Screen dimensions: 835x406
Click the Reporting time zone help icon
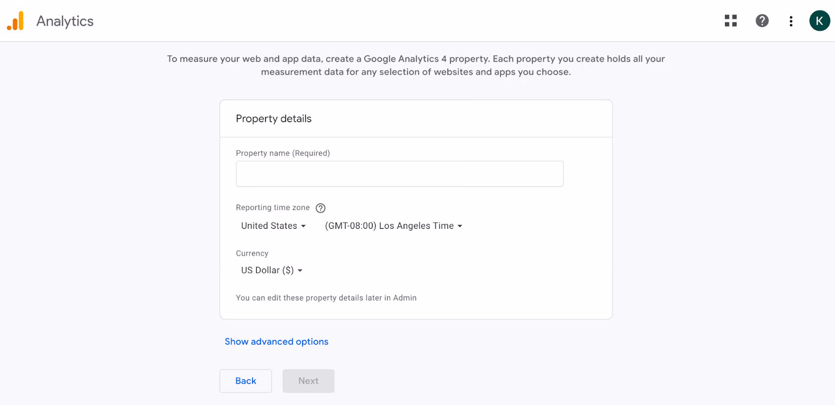coord(321,208)
